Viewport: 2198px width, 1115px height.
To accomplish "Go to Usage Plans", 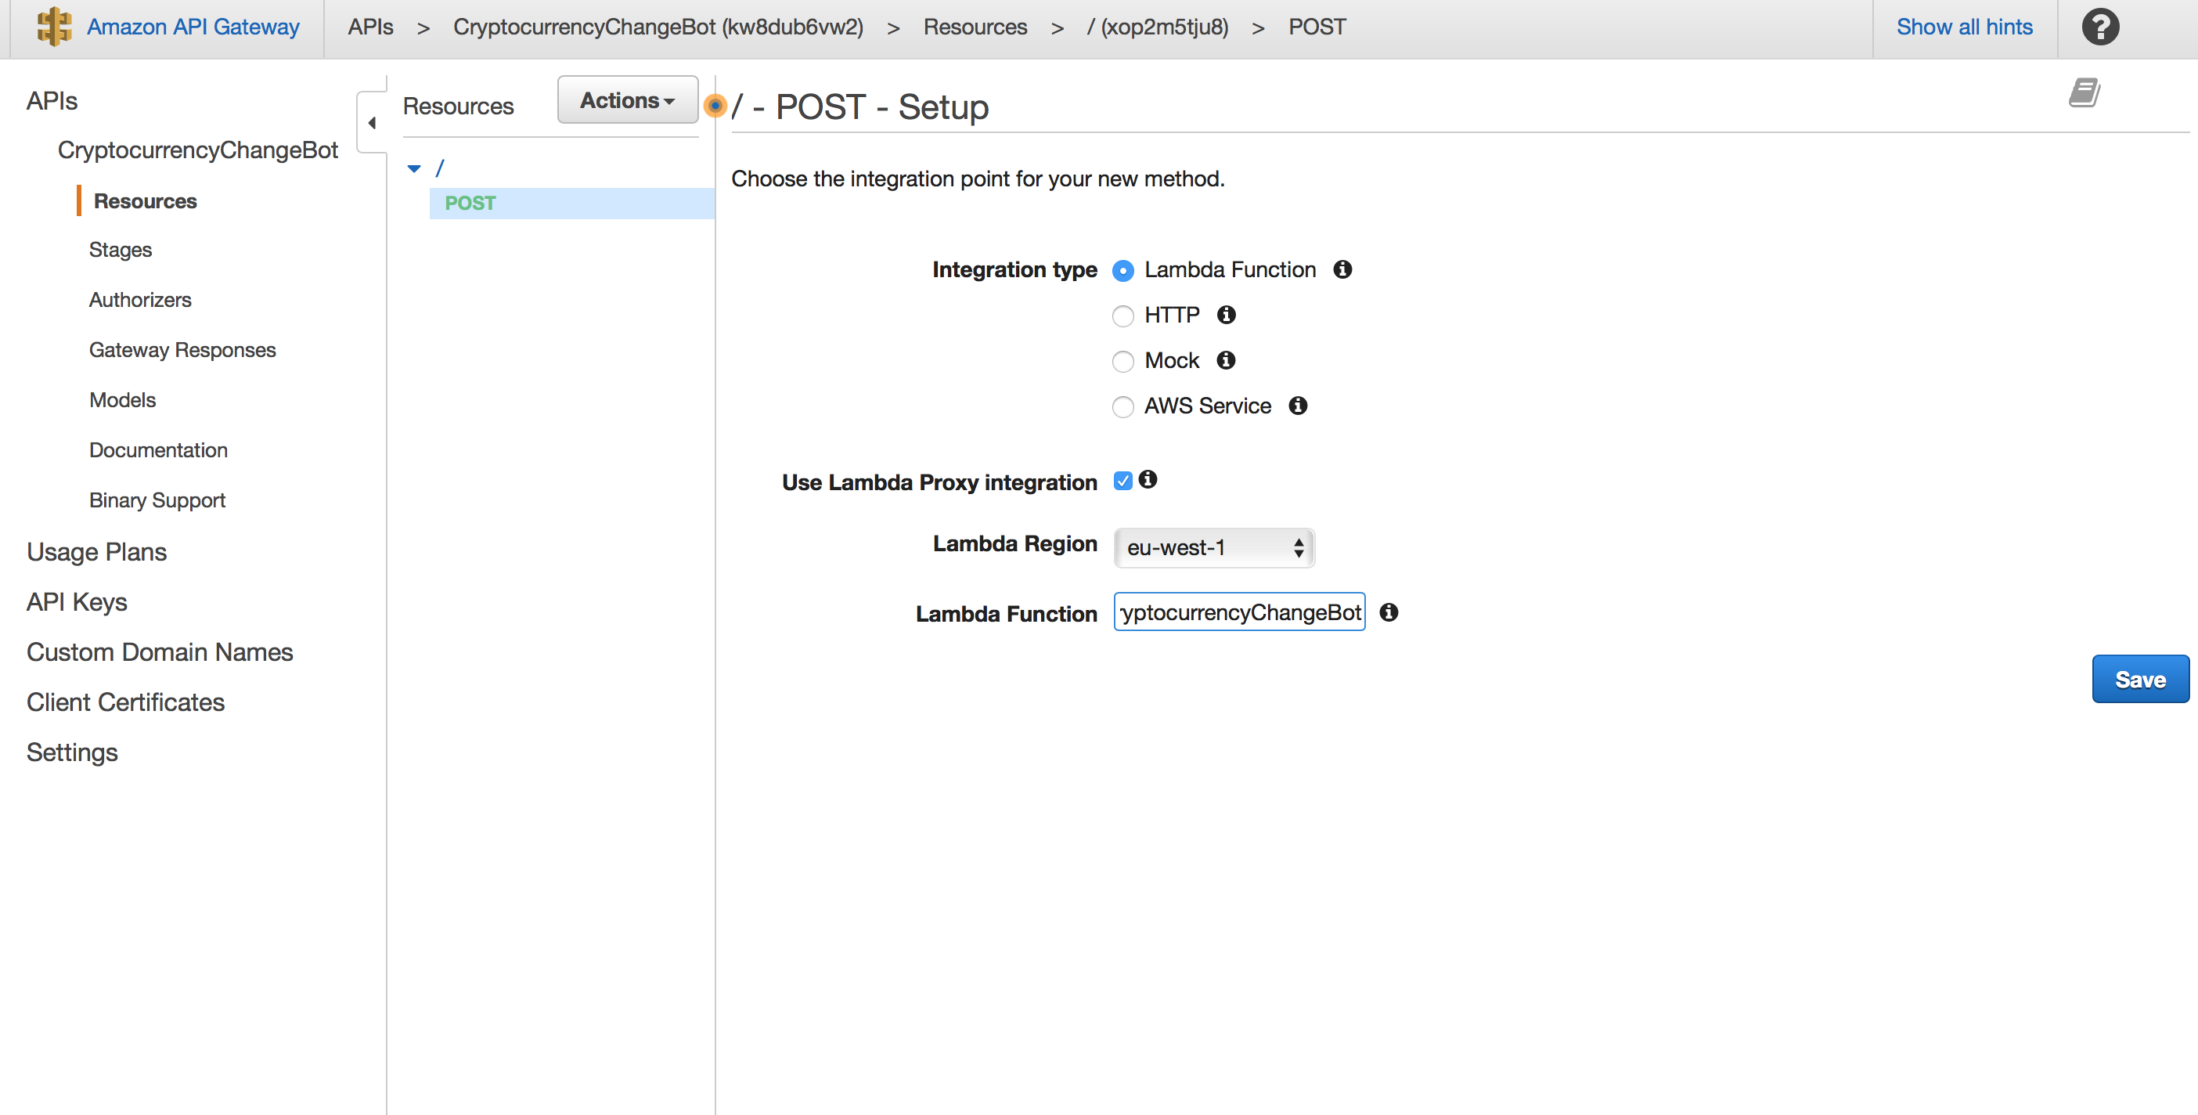I will tap(96, 552).
